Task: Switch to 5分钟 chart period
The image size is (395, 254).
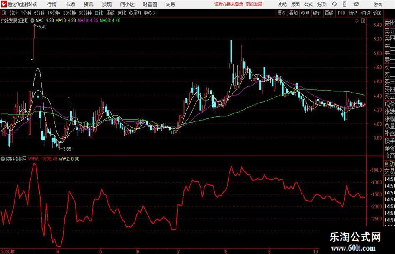Action: 39,13
